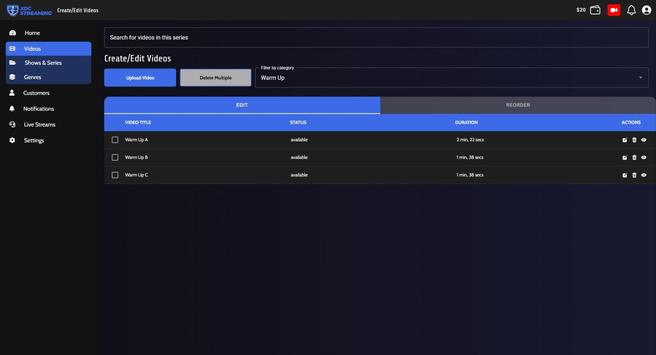The height and width of the screenshot is (355, 656).
Task: Edit Warm Up C with pencil icon
Action: pyautogui.click(x=625, y=175)
